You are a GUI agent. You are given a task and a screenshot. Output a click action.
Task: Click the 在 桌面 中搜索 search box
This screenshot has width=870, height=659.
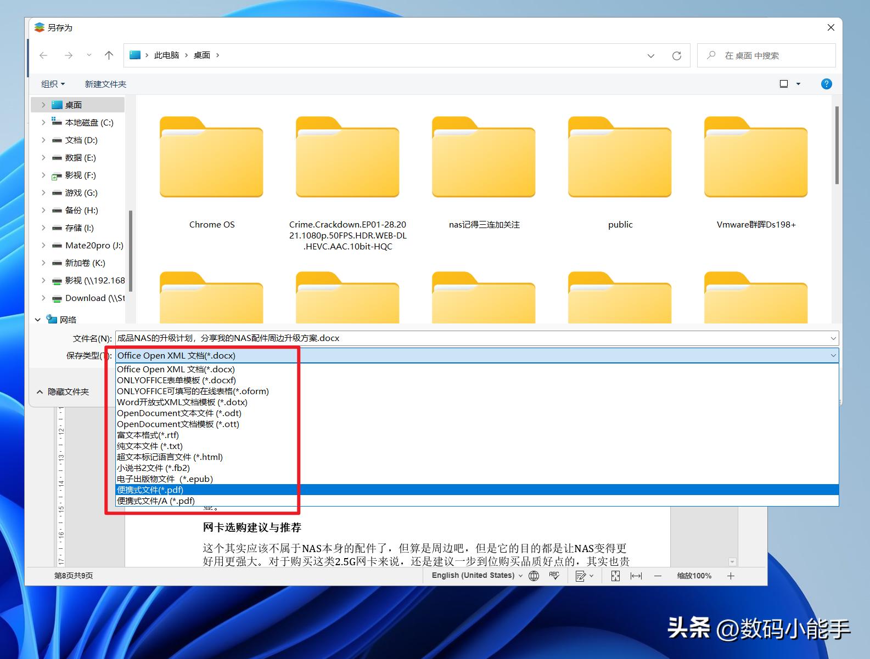click(x=766, y=55)
